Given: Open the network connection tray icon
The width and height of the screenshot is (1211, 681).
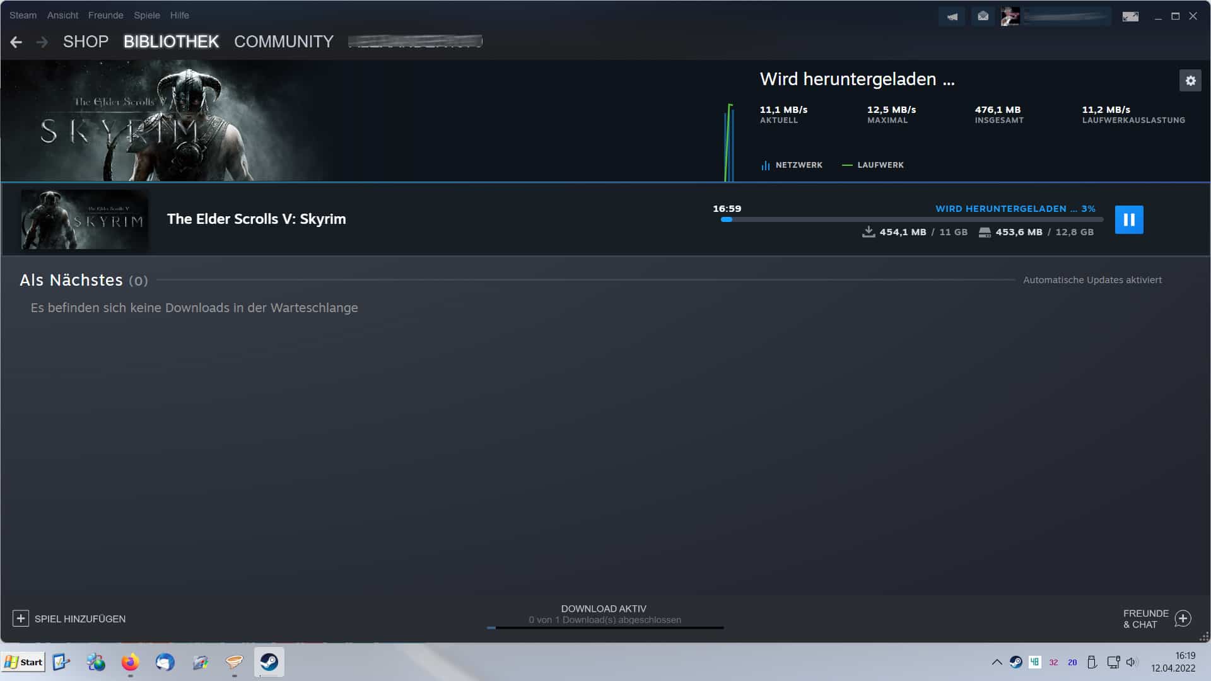Looking at the screenshot, I should (x=1113, y=662).
